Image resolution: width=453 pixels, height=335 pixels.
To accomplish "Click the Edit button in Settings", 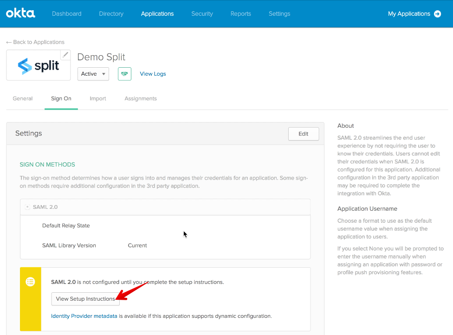I will [x=304, y=134].
